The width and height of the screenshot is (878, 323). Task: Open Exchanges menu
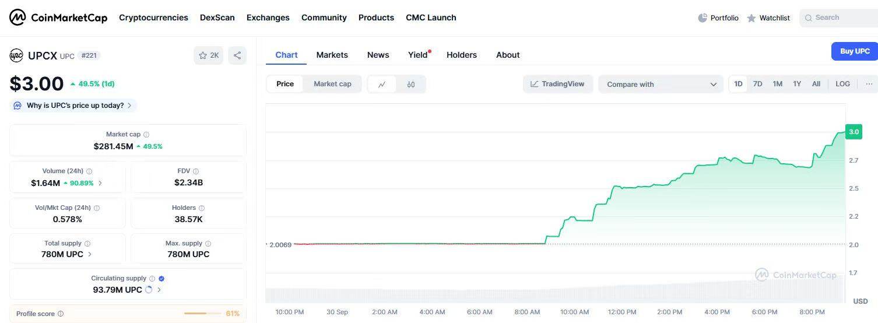coord(268,17)
